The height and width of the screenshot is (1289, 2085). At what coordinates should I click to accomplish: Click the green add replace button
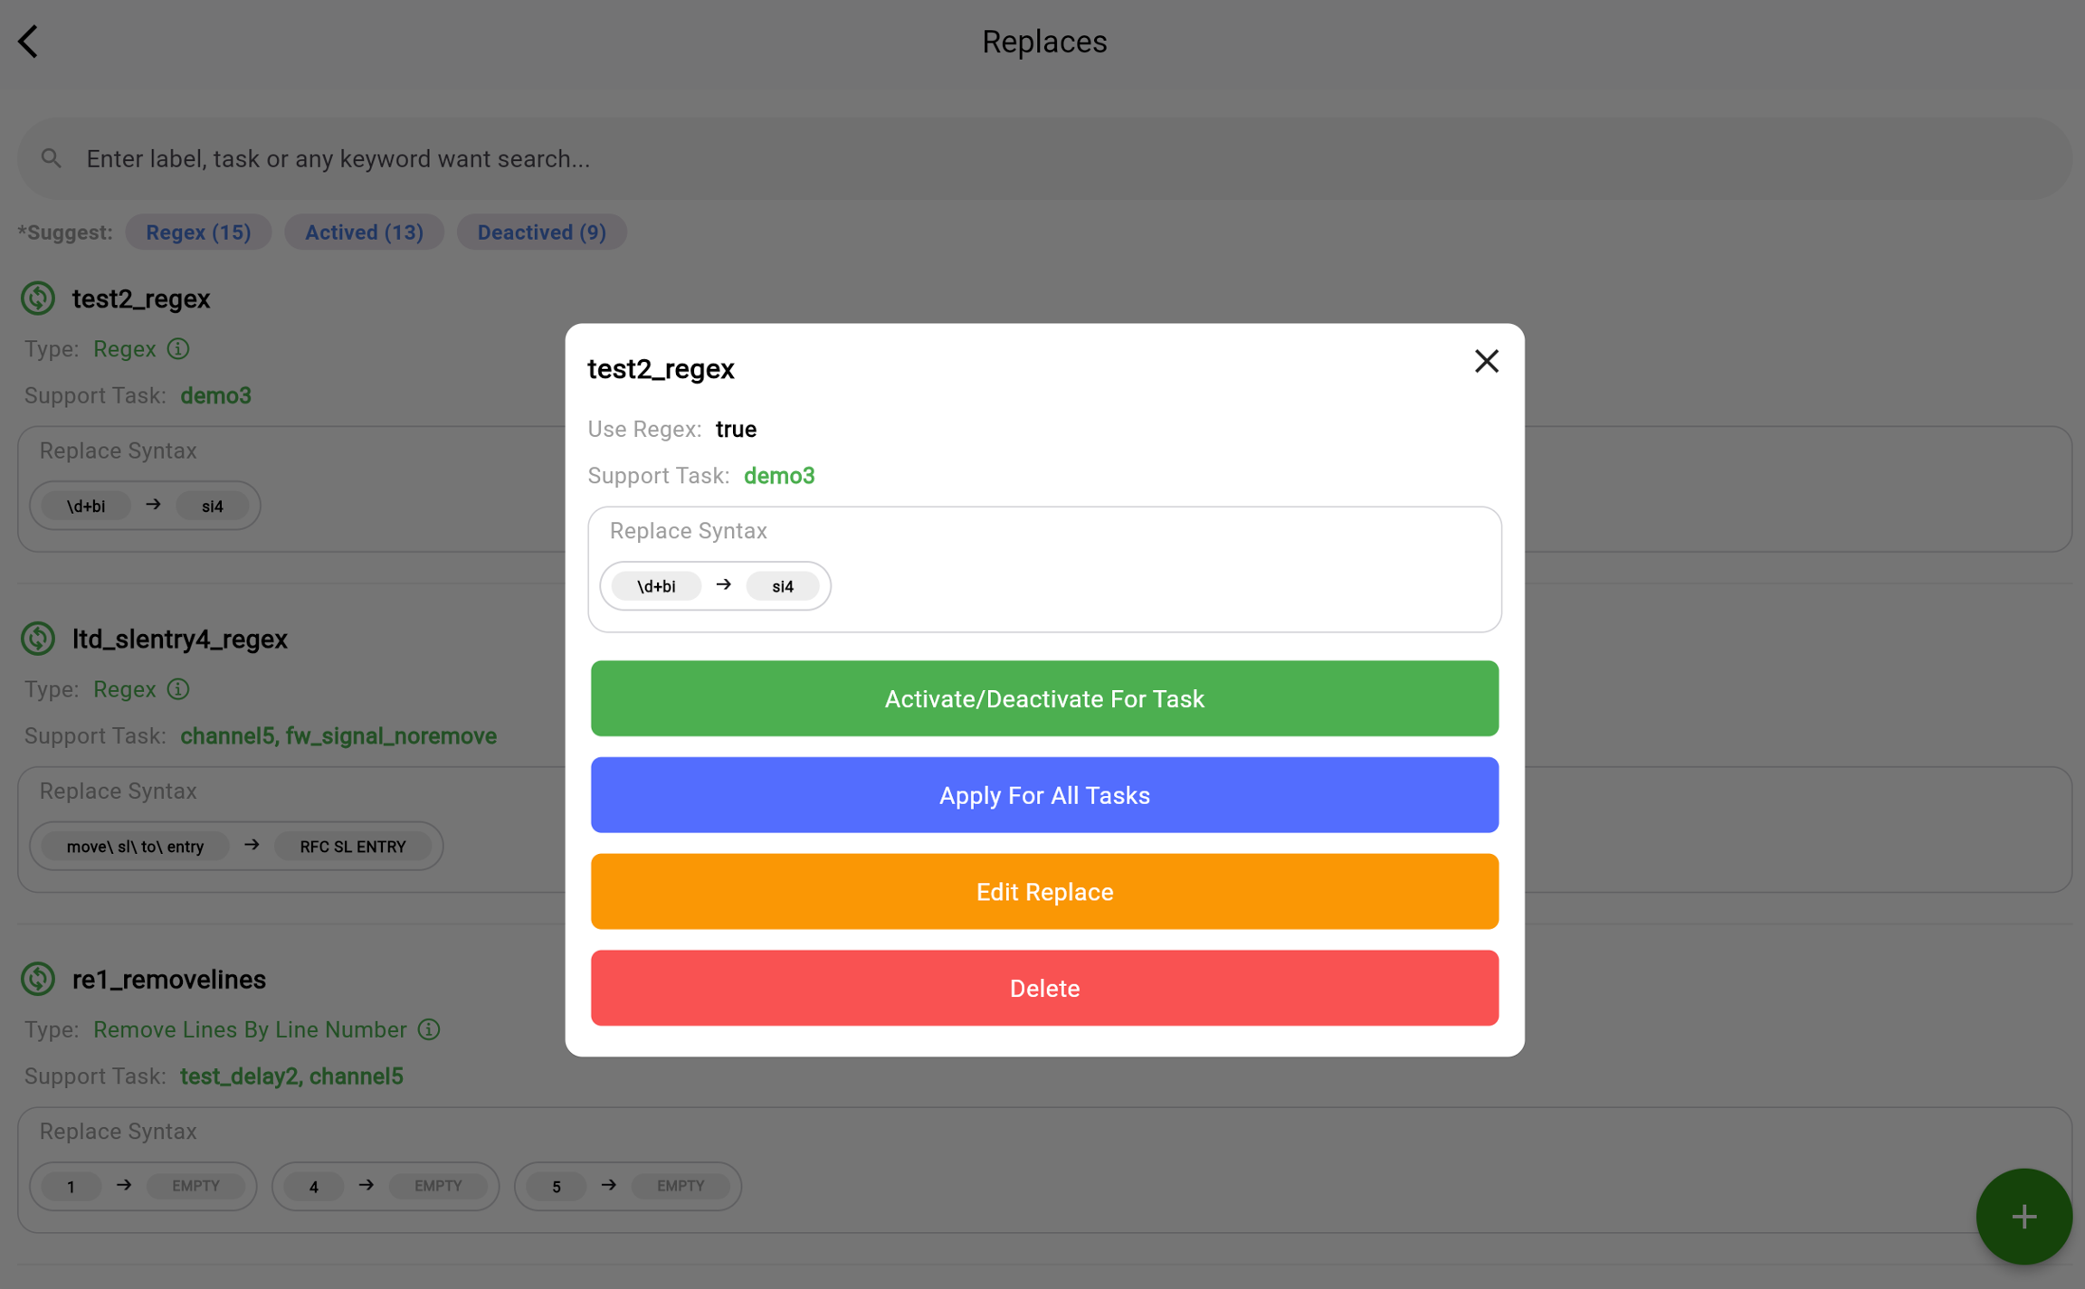tap(2023, 1216)
